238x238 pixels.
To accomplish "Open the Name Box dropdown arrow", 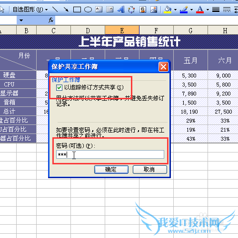I will [21, 20].
